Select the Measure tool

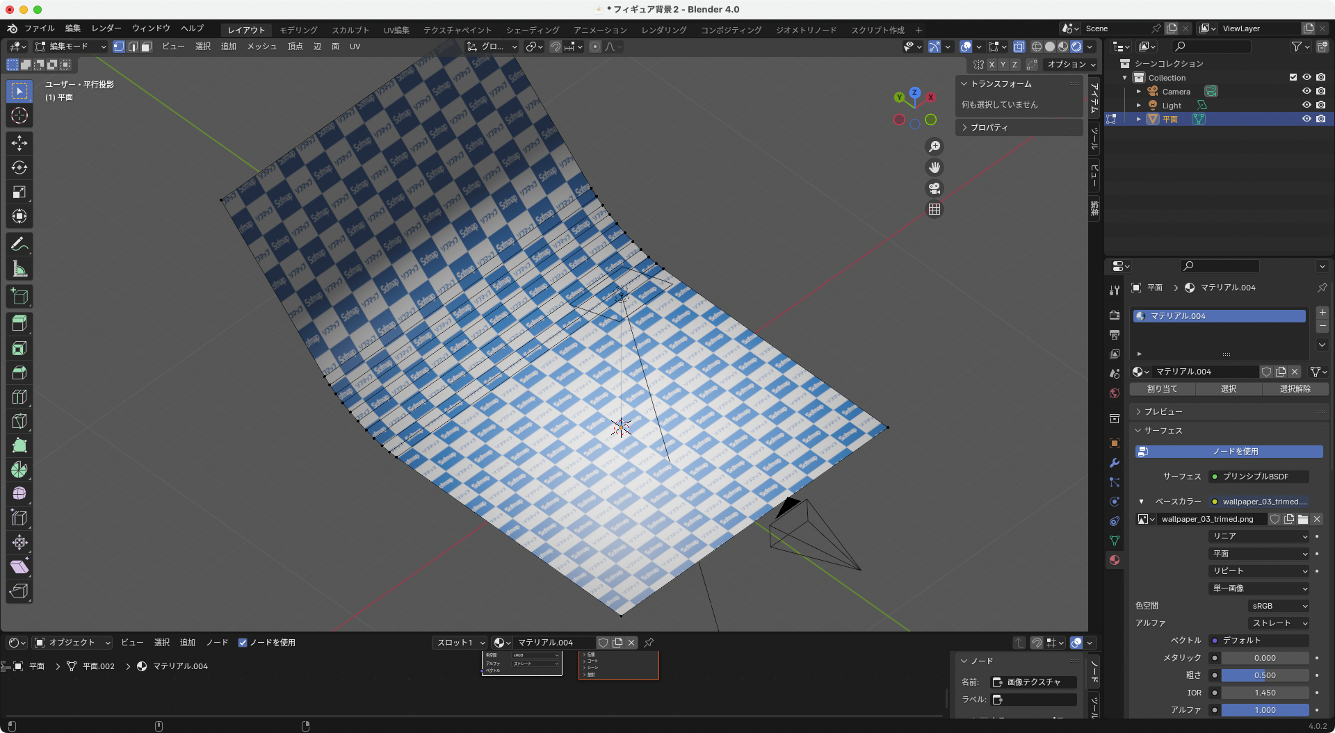[x=19, y=268]
